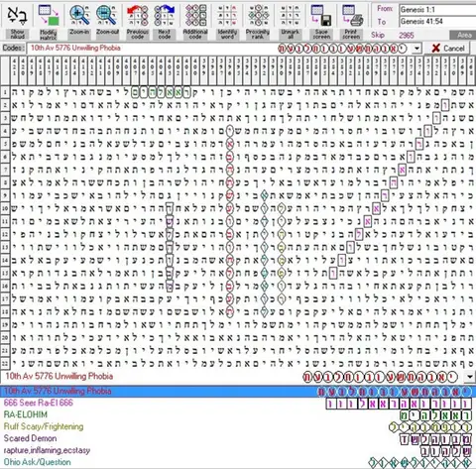Select the rapture, inflaming, ecstasy row
This screenshot has width=476, height=469.
[x=238, y=450]
